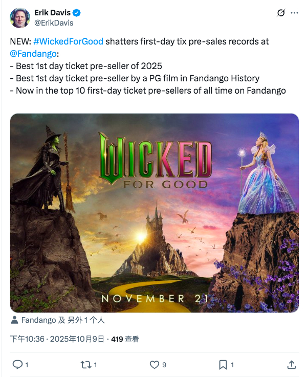Open Erik Davis profile avatar
This screenshot has width=307, height=377.
pyautogui.click(x=20, y=17)
